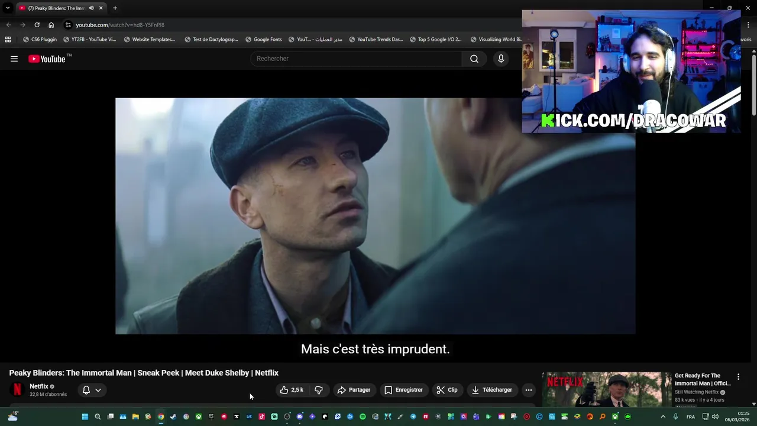Open YouTube Trends Das... bookmark
Screen dimensions: 757x426
[376, 40]
